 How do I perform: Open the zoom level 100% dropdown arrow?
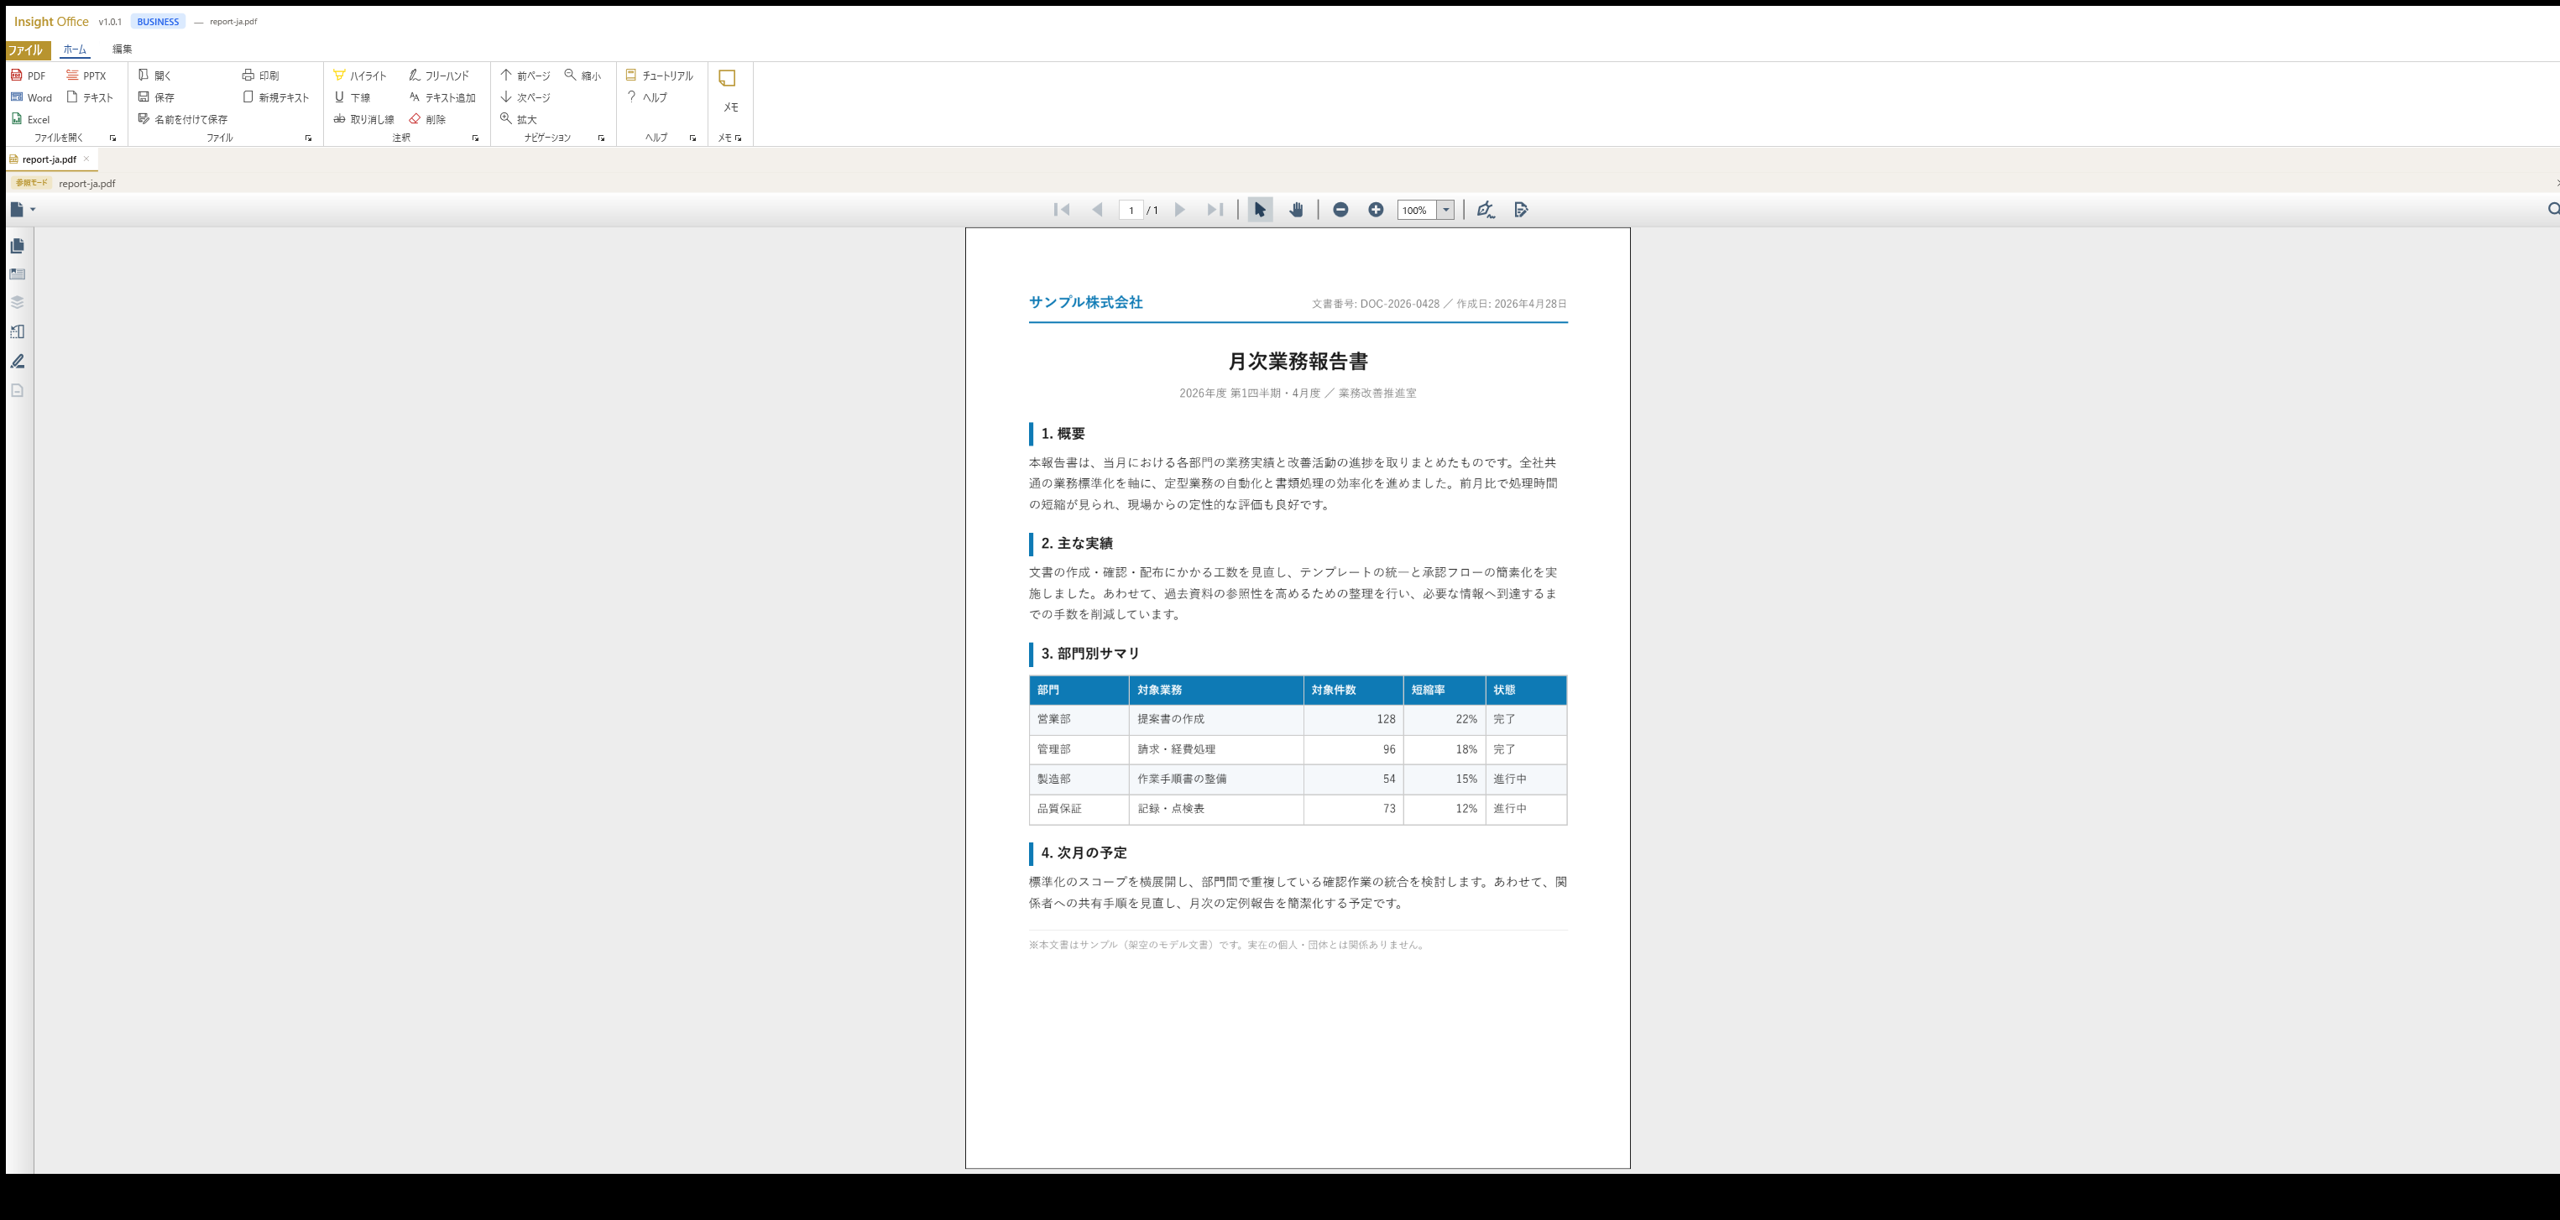point(1446,210)
